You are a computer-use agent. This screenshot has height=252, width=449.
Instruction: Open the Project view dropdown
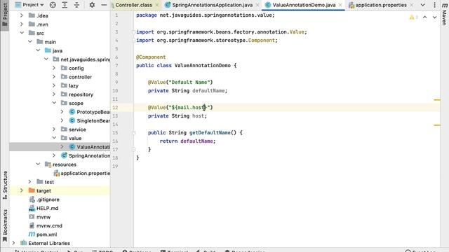click(x=29, y=5)
